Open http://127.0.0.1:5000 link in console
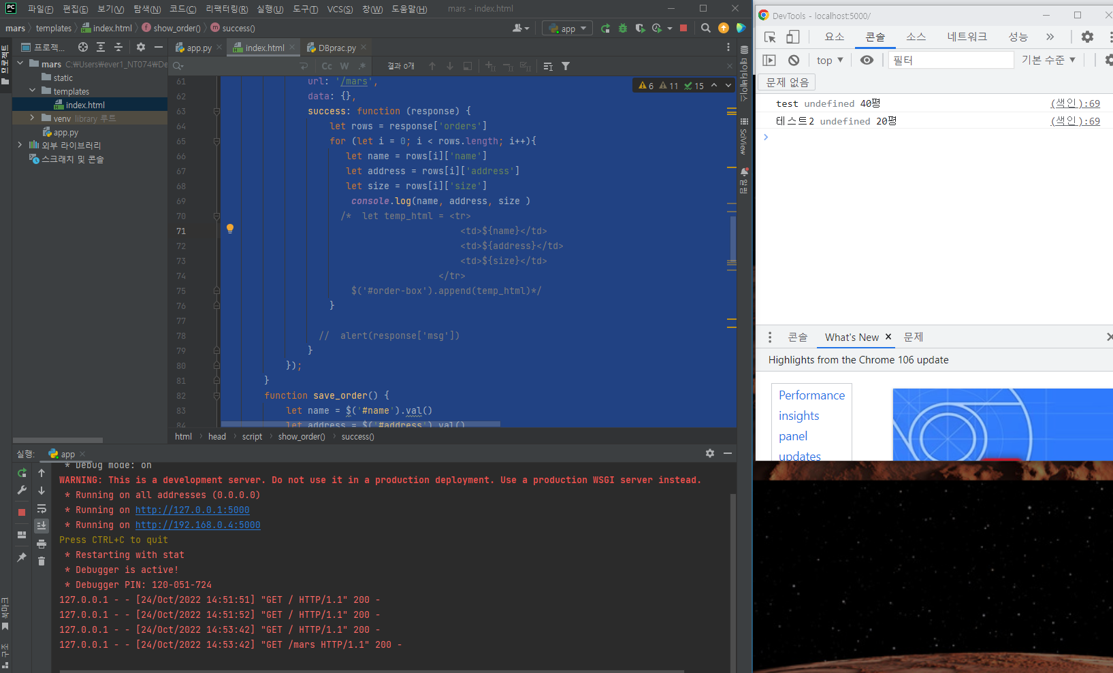This screenshot has width=1113, height=673. 193,510
